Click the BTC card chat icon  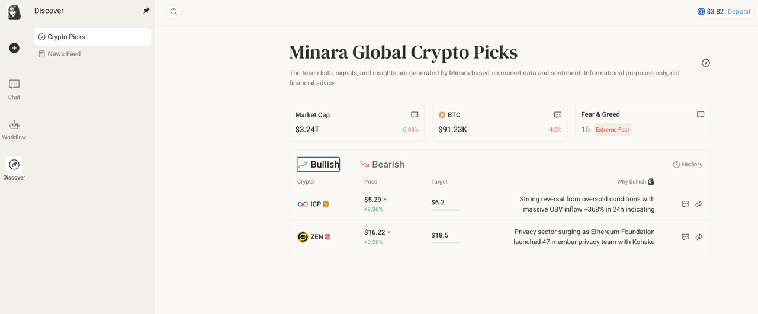coord(557,115)
